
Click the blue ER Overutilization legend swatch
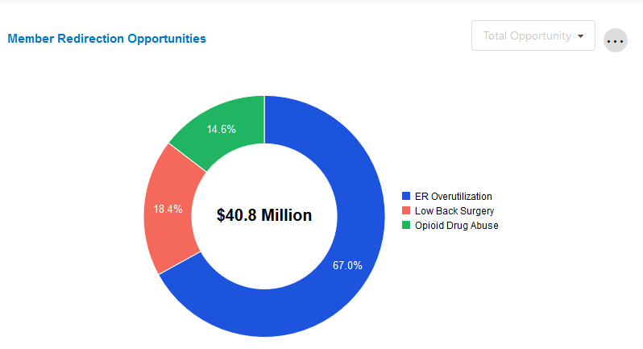(x=406, y=196)
